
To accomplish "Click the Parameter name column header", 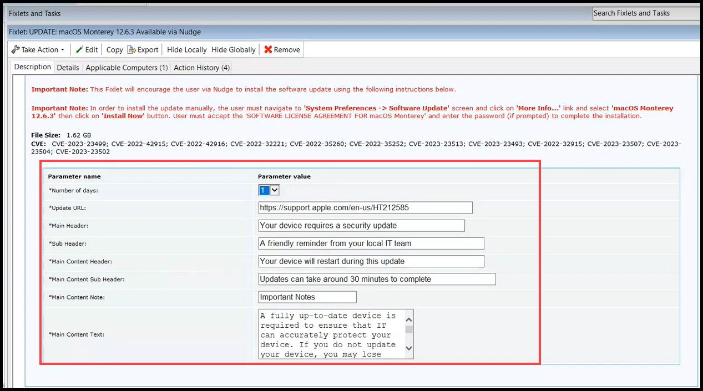I will click(x=74, y=176).
